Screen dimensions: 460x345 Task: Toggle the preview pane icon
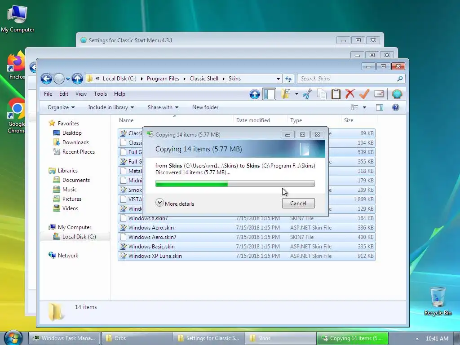pyautogui.click(x=379, y=107)
